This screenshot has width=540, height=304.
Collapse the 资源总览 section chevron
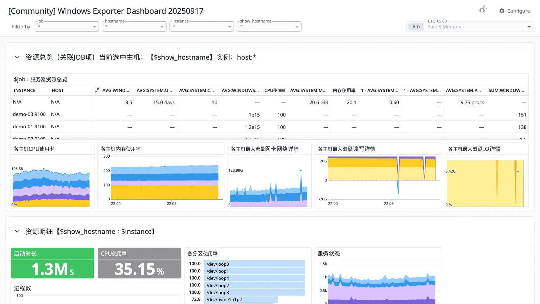pyautogui.click(x=17, y=57)
